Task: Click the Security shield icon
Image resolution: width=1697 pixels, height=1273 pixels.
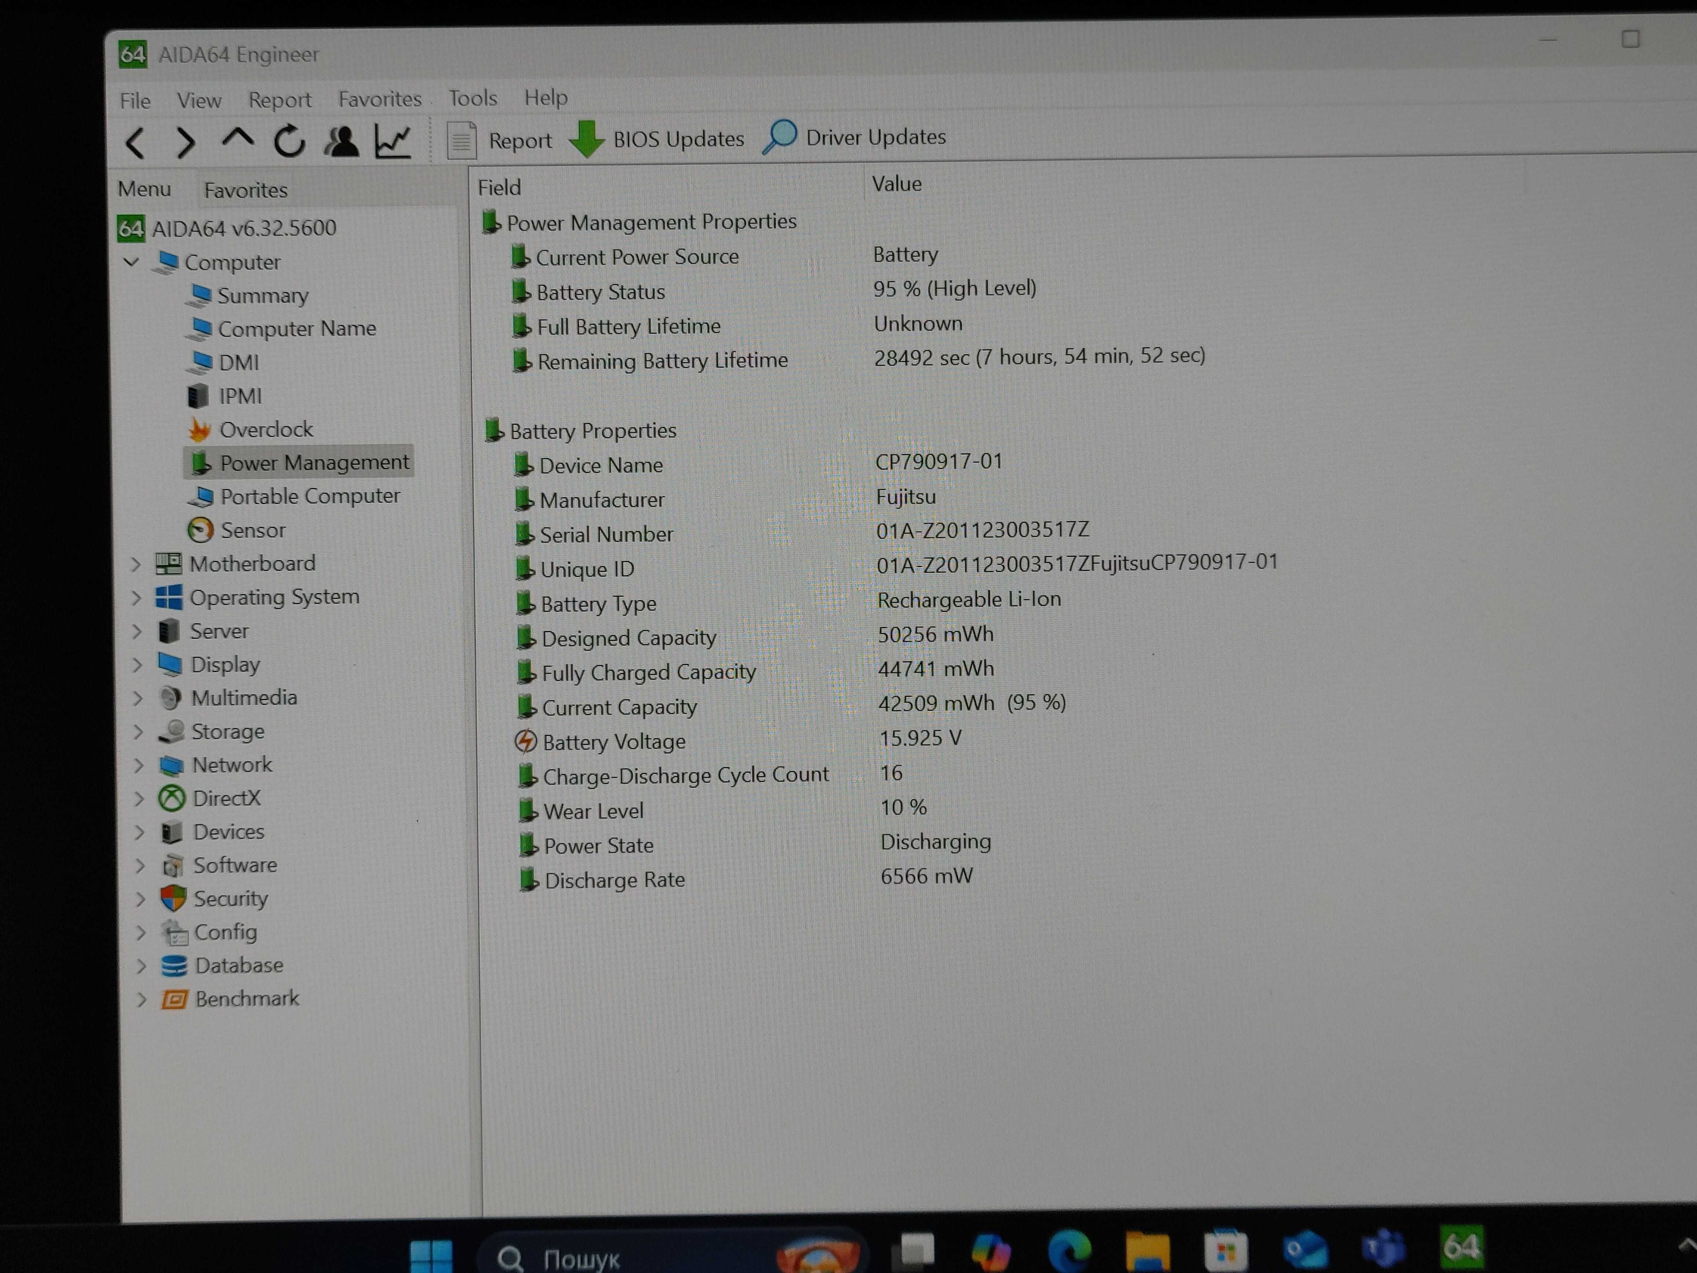Action: click(173, 899)
